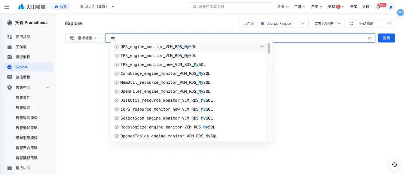Open 通知消息模板 in the sidebar
This screenshot has height=175, width=404.
point(27,138)
